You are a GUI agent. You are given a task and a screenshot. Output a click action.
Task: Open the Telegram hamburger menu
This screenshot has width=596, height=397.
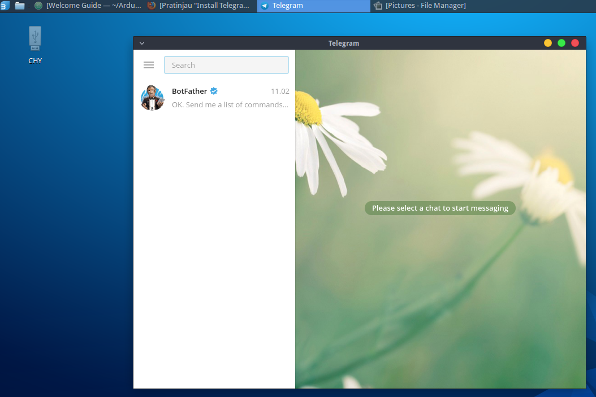pos(149,65)
